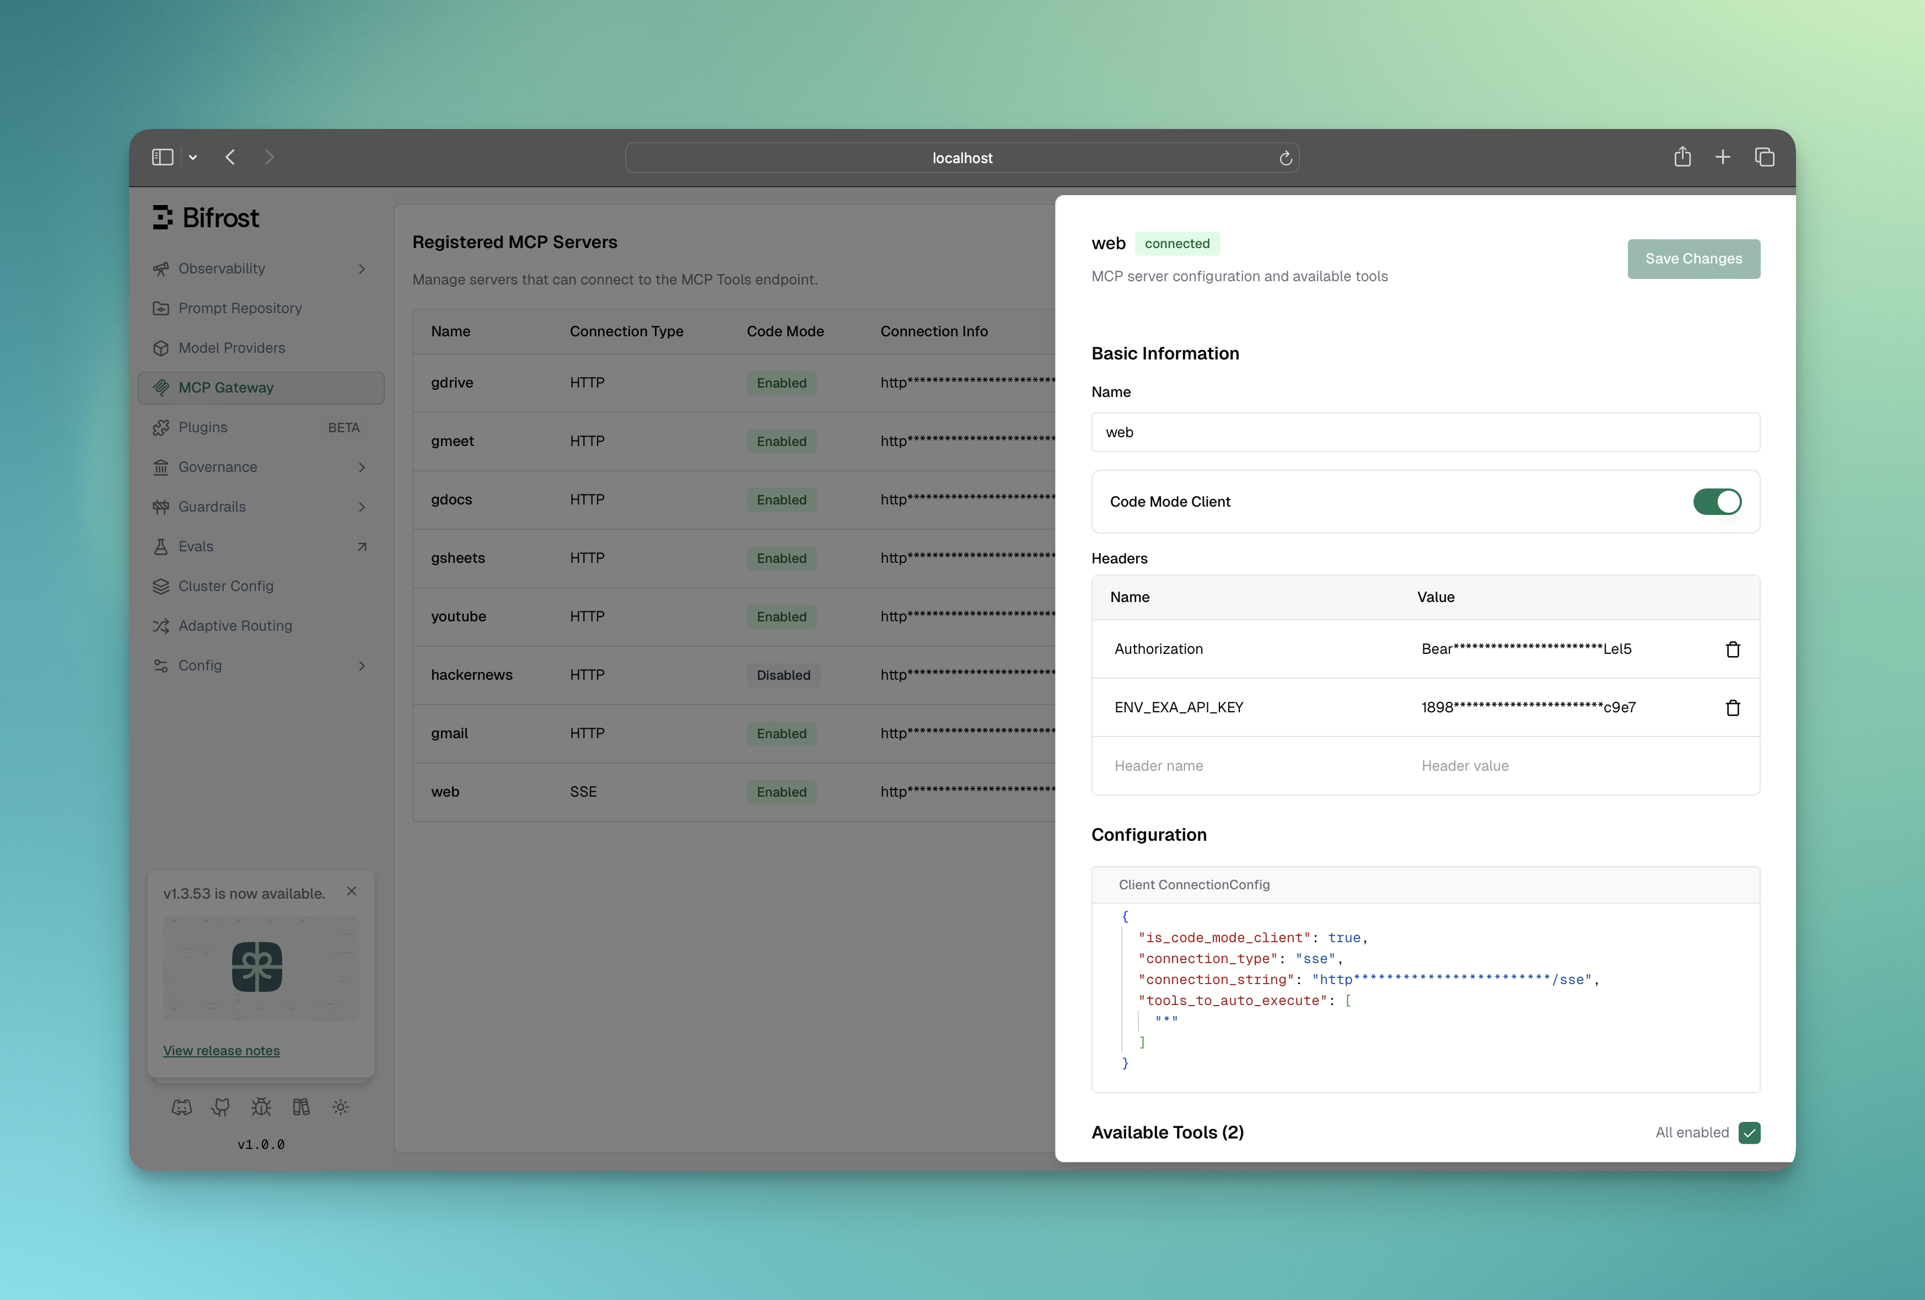Open View release notes link
1925x1300 pixels.
pyautogui.click(x=221, y=1051)
